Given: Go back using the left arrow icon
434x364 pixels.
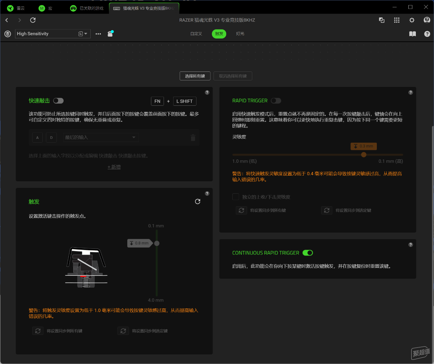Looking at the screenshot, I should [x=7, y=20].
